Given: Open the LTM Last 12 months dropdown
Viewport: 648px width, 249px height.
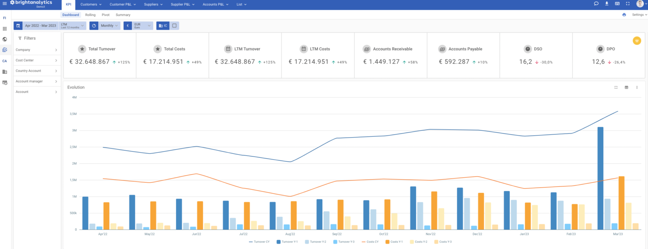Looking at the screenshot, I should [x=71, y=25].
